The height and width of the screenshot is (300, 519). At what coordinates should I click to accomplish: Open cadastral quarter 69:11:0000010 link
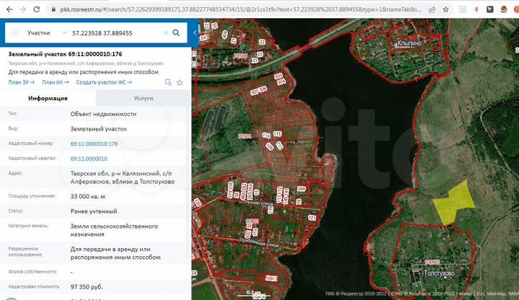point(89,159)
